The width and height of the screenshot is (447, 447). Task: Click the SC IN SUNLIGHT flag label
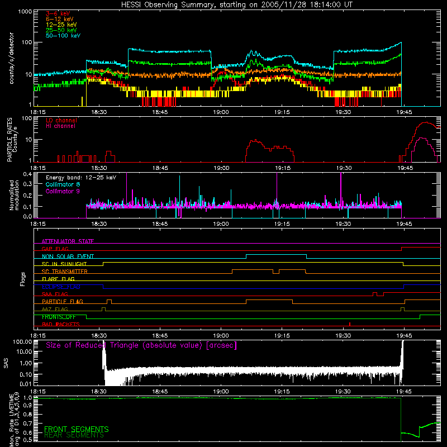tap(64, 264)
